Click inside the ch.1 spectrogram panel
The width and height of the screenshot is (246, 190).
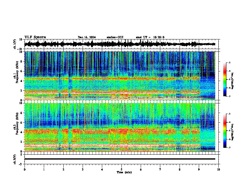point(120,76)
